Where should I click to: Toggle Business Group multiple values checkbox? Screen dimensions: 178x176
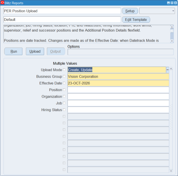pos(64,76)
